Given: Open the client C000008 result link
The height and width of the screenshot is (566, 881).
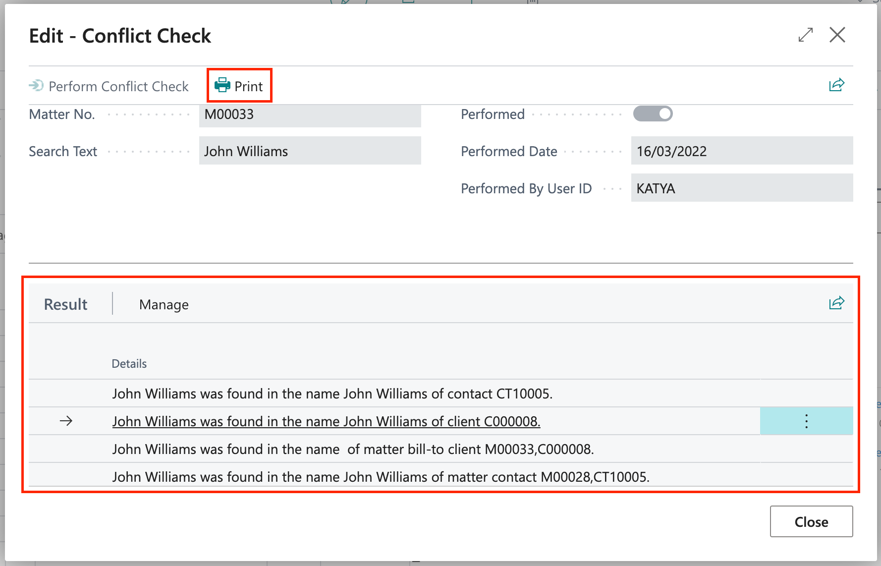Looking at the screenshot, I should point(326,421).
